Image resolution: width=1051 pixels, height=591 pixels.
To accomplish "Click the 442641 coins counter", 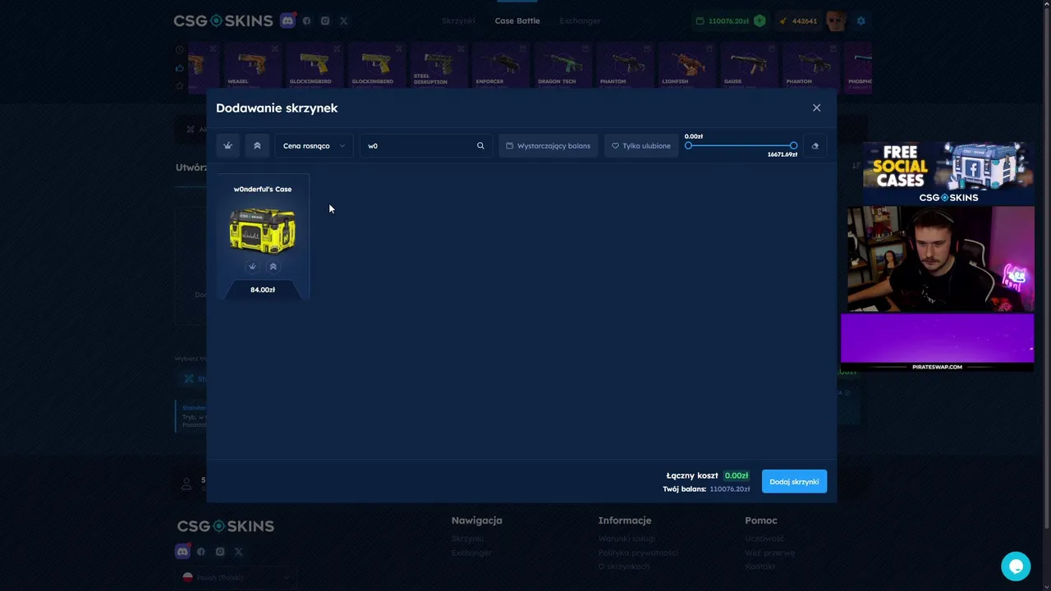I will pyautogui.click(x=805, y=21).
